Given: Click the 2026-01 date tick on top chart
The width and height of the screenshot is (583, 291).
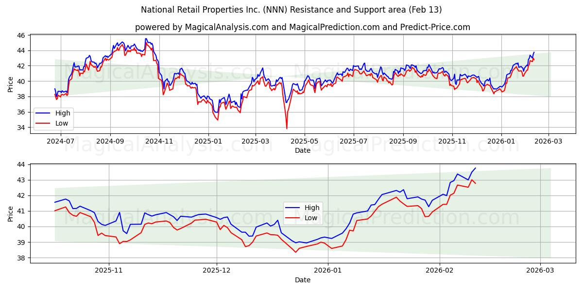Looking at the screenshot, I should (501, 141).
